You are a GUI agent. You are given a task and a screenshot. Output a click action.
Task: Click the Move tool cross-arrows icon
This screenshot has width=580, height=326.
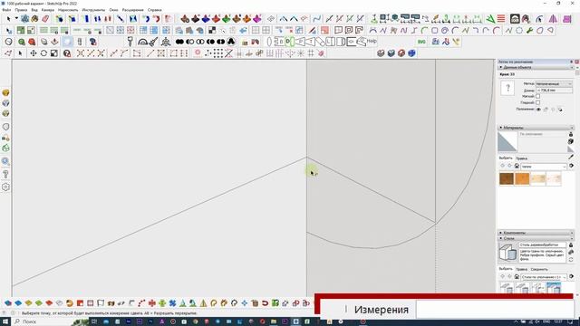pyautogui.click(x=34, y=53)
